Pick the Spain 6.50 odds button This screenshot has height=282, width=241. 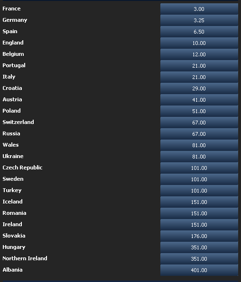tap(199, 32)
